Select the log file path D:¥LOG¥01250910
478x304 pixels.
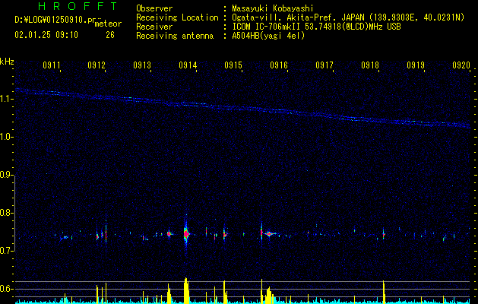pos(51,20)
